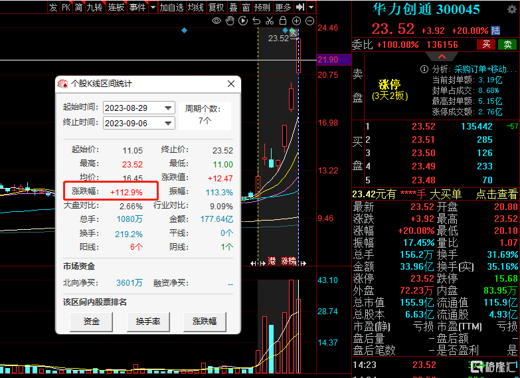Click the 换手率 ranking button
Screen dimensions: 520x378
[x=148, y=322]
